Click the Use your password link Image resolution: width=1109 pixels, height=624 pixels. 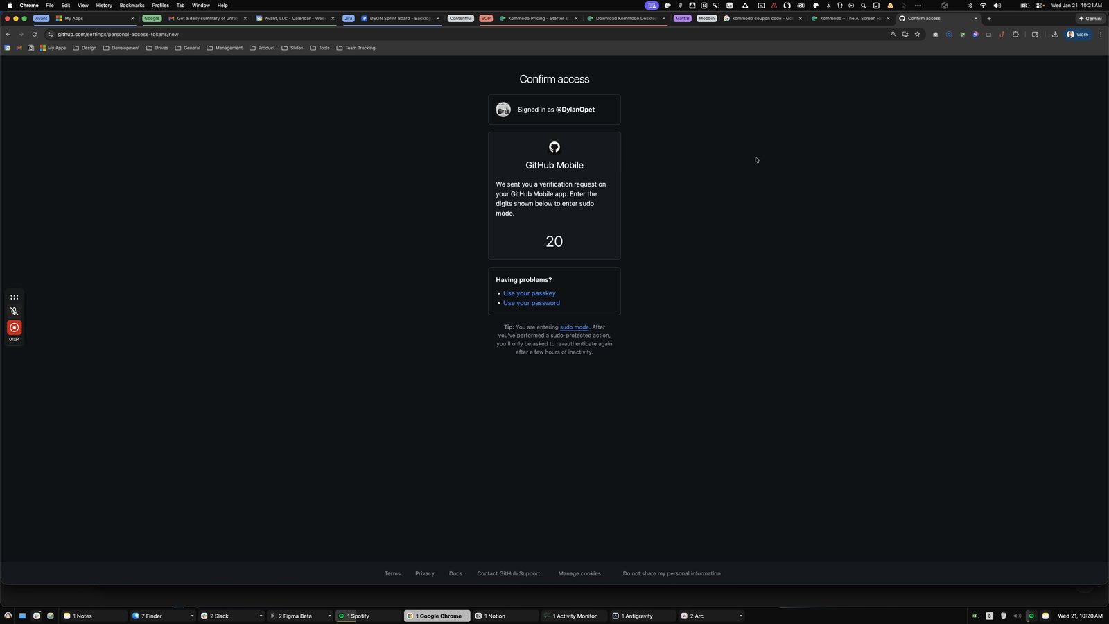click(532, 303)
